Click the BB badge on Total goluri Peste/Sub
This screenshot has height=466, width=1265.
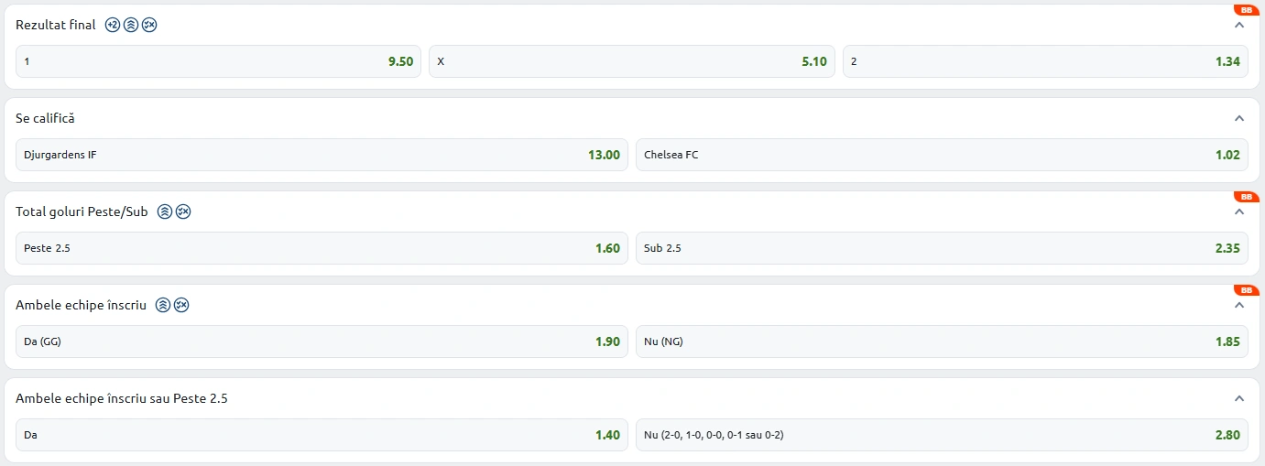pyautogui.click(x=1246, y=197)
